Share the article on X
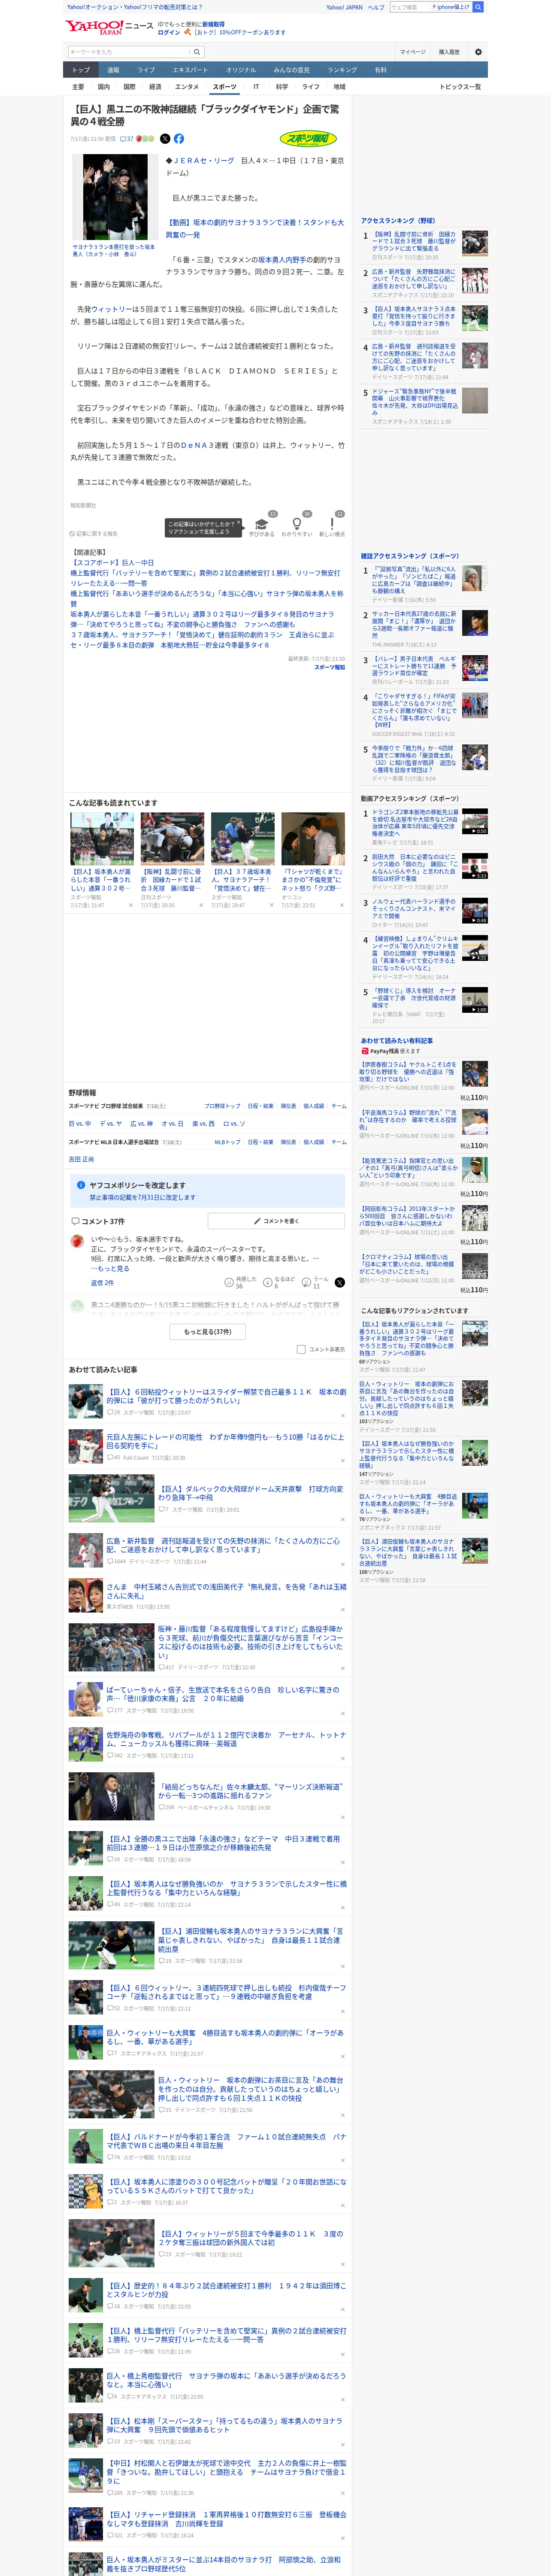The width and height of the screenshot is (551, 2576). (166, 139)
